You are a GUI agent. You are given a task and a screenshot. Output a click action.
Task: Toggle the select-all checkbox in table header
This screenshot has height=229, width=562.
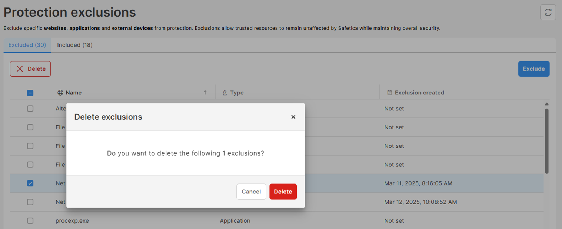[30, 93]
